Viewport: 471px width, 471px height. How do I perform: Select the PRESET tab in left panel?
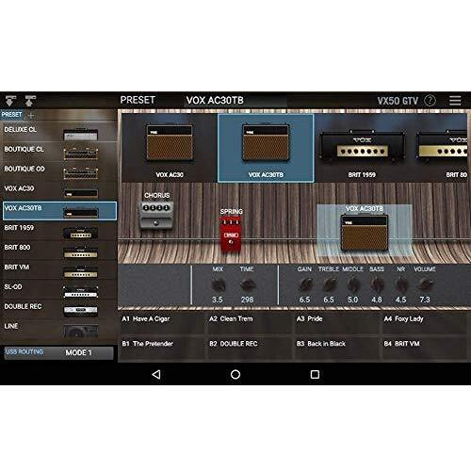(x=11, y=115)
